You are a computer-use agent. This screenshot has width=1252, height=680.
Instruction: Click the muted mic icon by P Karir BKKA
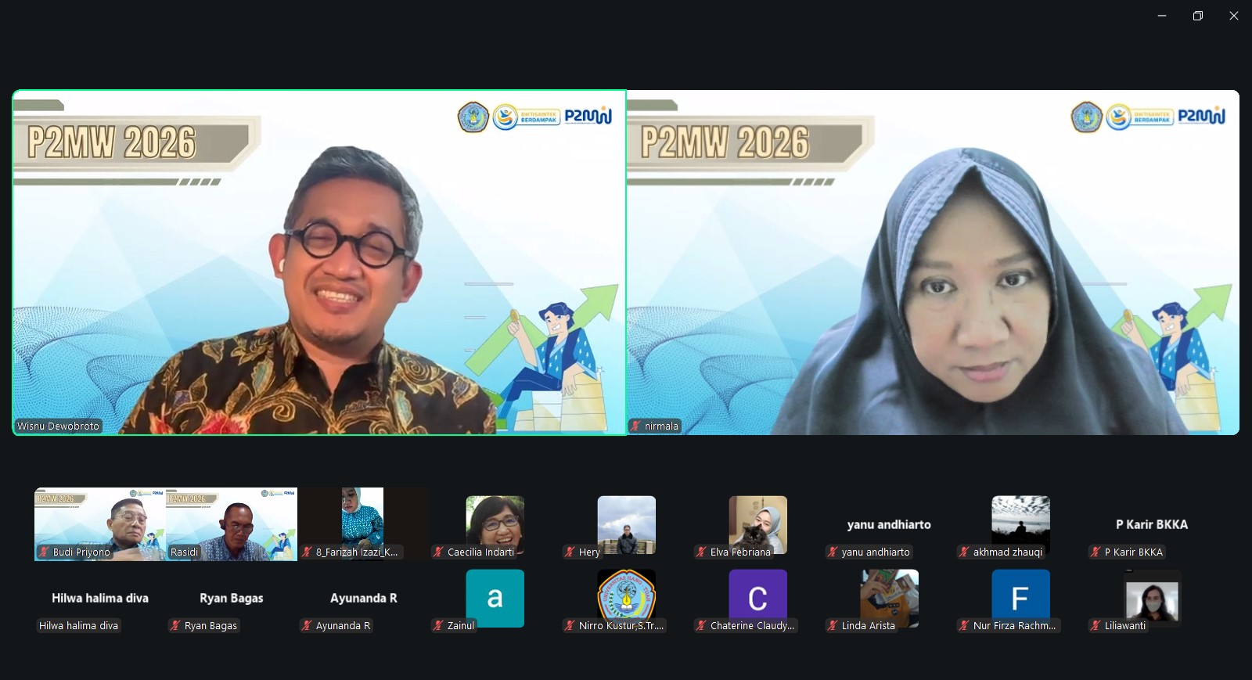pos(1096,552)
